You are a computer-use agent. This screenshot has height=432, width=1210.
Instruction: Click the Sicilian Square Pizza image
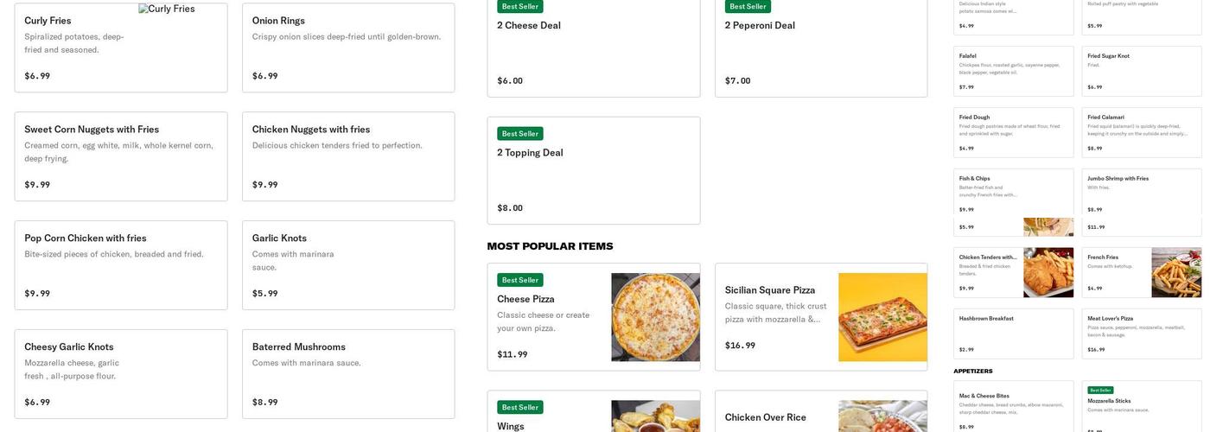point(882,317)
